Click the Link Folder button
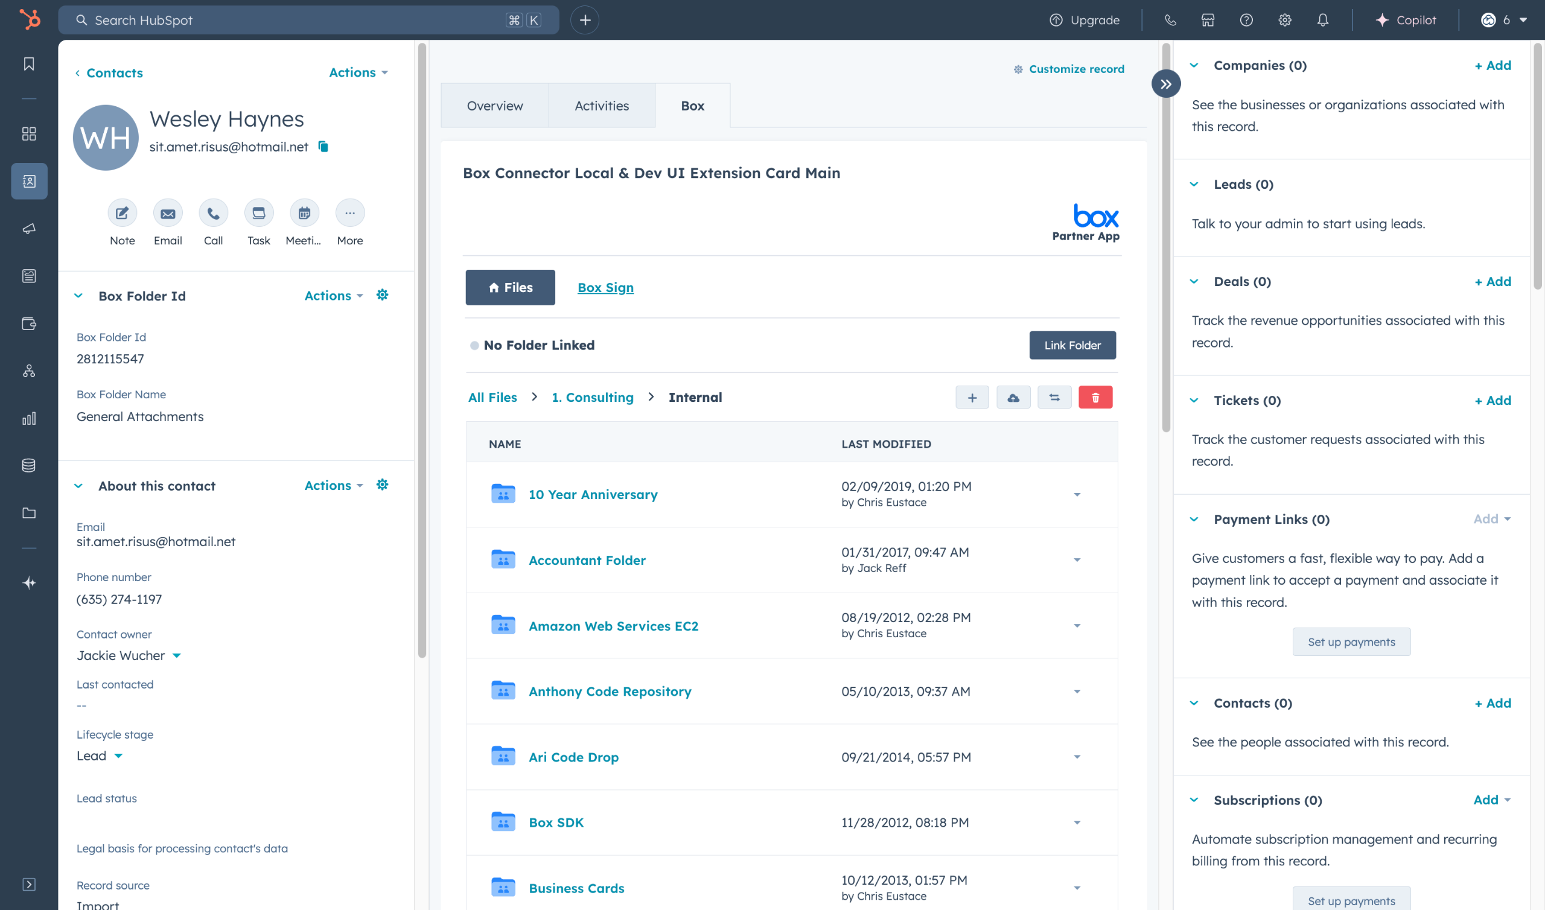The width and height of the screenshot is (1545, 910). point(1072,345)
